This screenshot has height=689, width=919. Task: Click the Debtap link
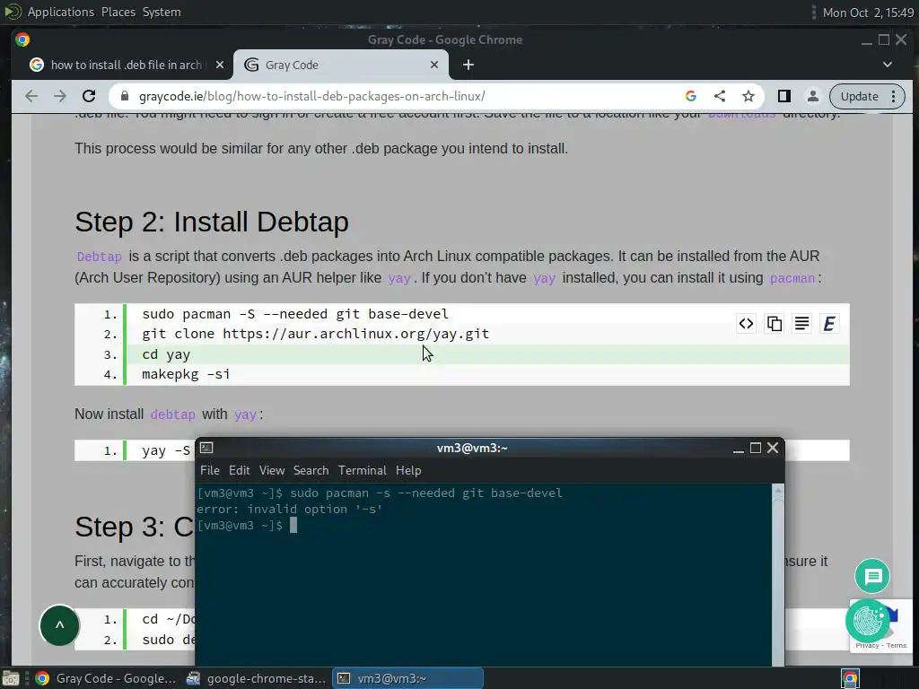(x=99, y=257)
